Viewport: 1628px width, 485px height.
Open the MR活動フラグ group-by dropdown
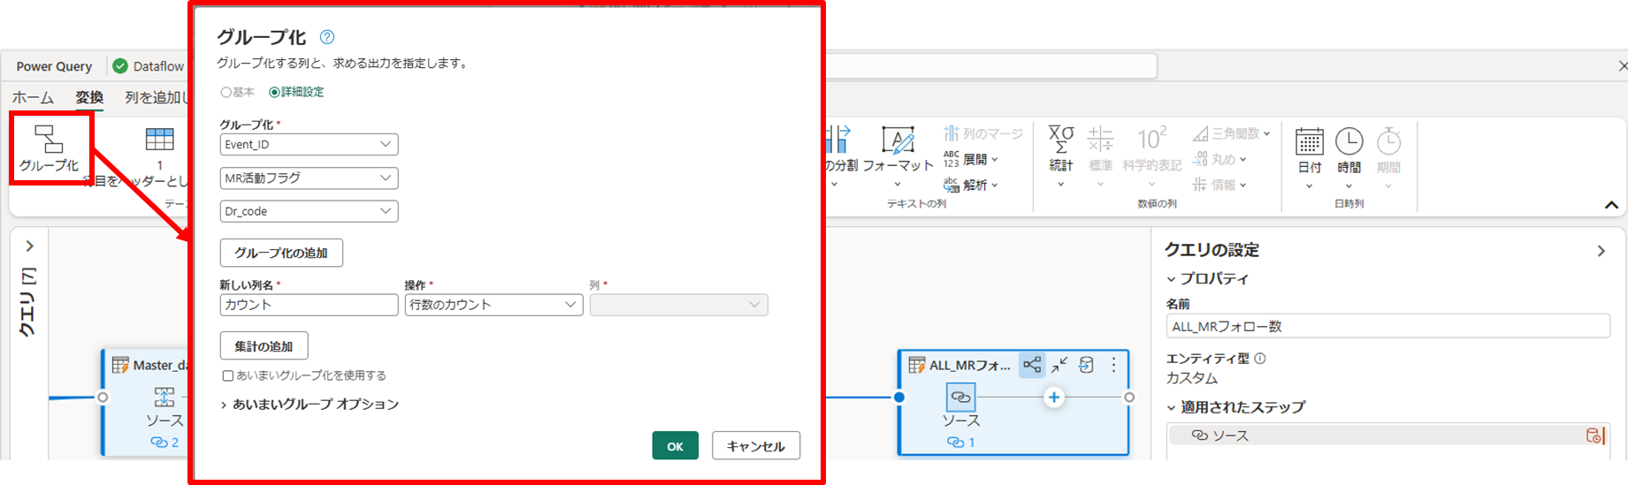pyautogui.click(x=309, y=178)
